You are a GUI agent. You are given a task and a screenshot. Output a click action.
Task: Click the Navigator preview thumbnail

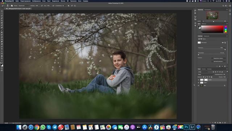coord(212,15)
